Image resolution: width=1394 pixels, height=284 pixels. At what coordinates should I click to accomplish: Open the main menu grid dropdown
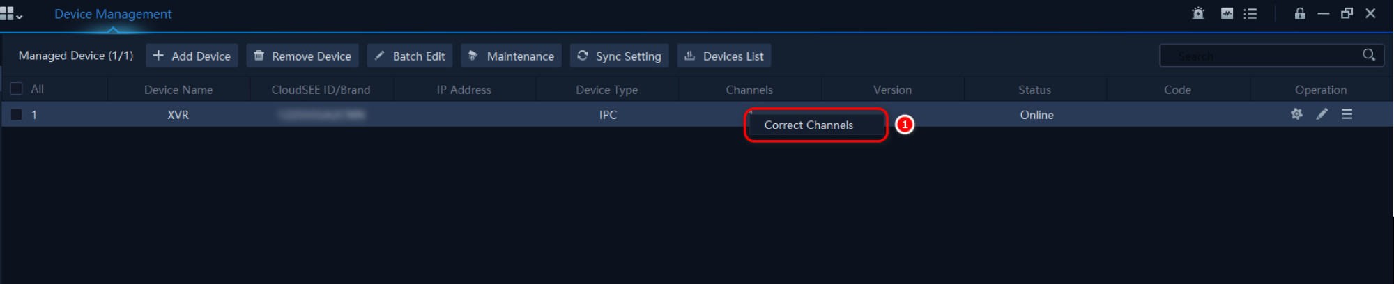tap(11, 14)
